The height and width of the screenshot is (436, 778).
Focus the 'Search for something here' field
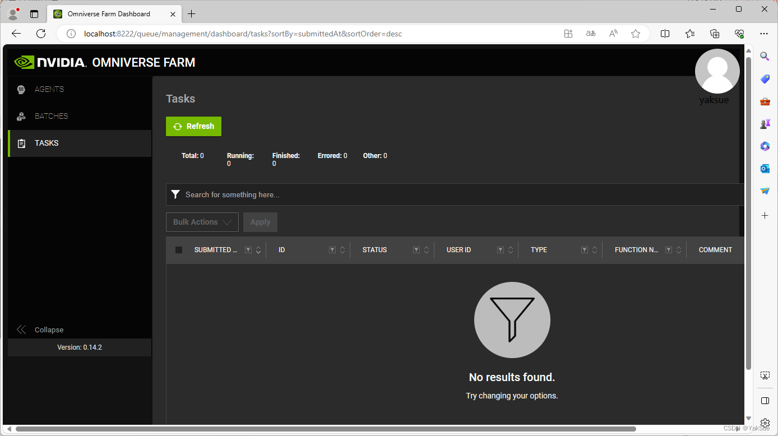tap(455, 194)
